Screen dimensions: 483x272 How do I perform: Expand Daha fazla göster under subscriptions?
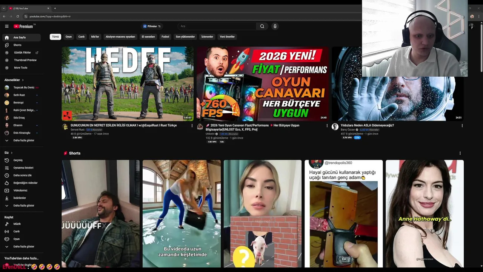(21, 140)
